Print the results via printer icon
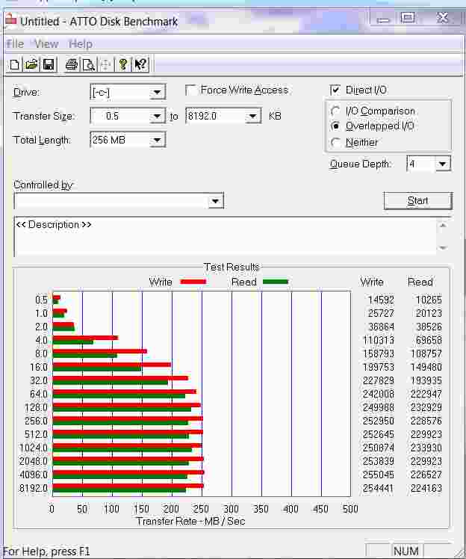 coord(72,64)
